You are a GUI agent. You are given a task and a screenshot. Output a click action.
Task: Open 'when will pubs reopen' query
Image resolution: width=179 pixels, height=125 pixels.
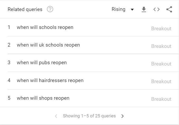tap(42, 63)
